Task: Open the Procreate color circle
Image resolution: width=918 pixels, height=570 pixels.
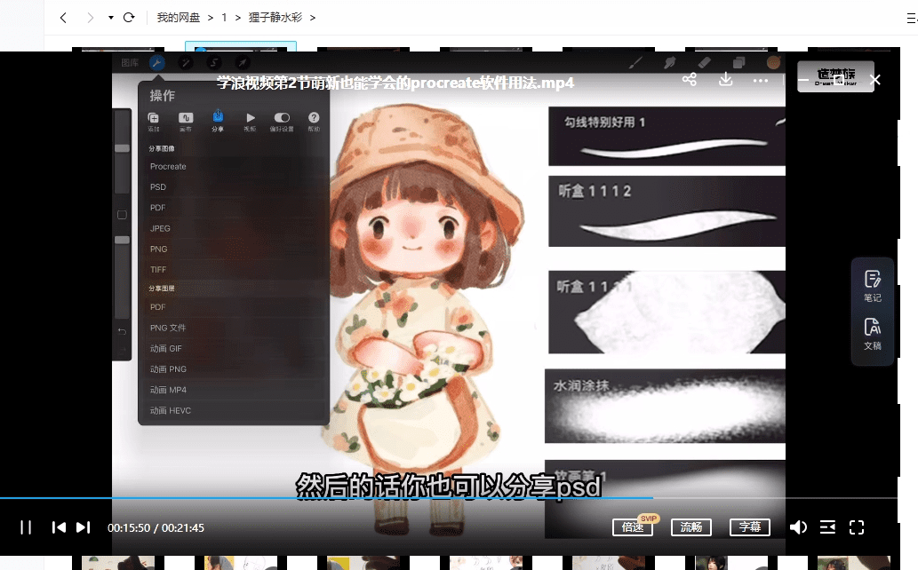Action: point(773,63)
